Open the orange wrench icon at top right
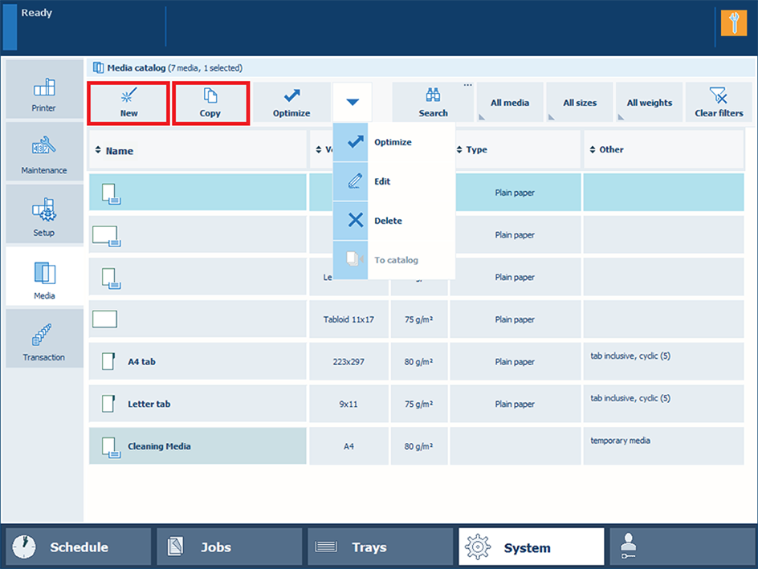The image size is (758, 569). pos(733,23)
